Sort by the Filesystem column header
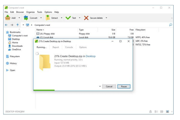This screenshot has height=120, width=180. (140, 30)
